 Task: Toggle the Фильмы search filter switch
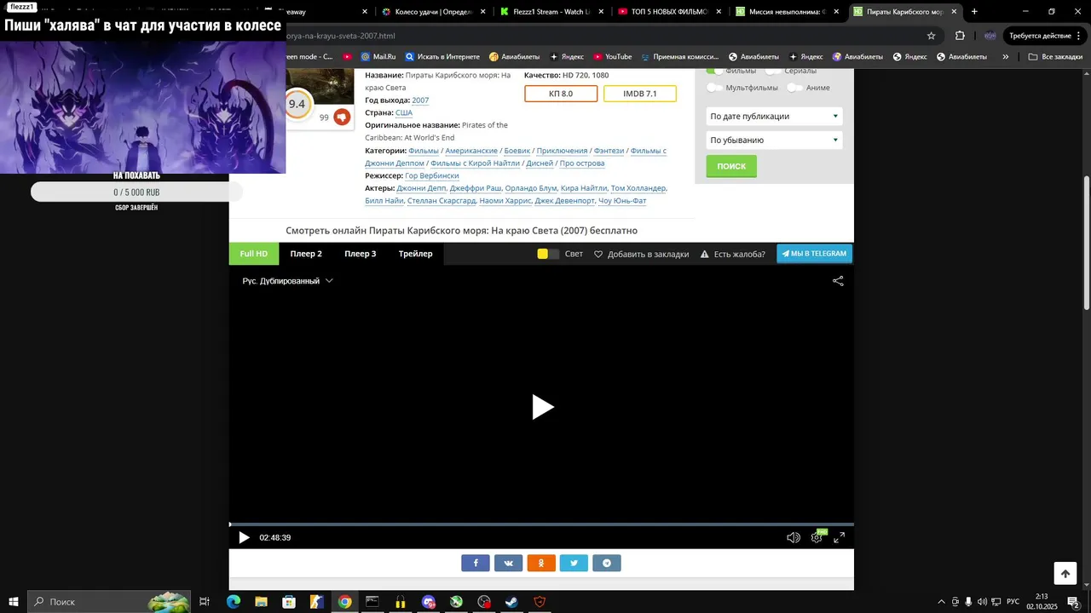click(714, 71)
